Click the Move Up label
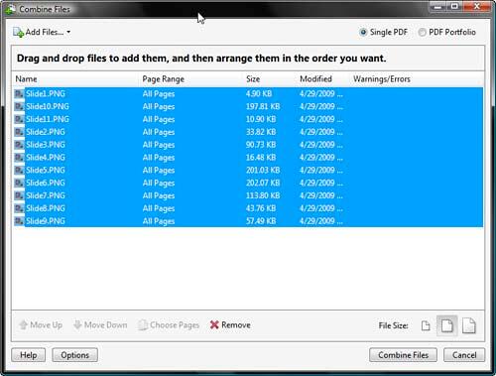 click(47, 325)
